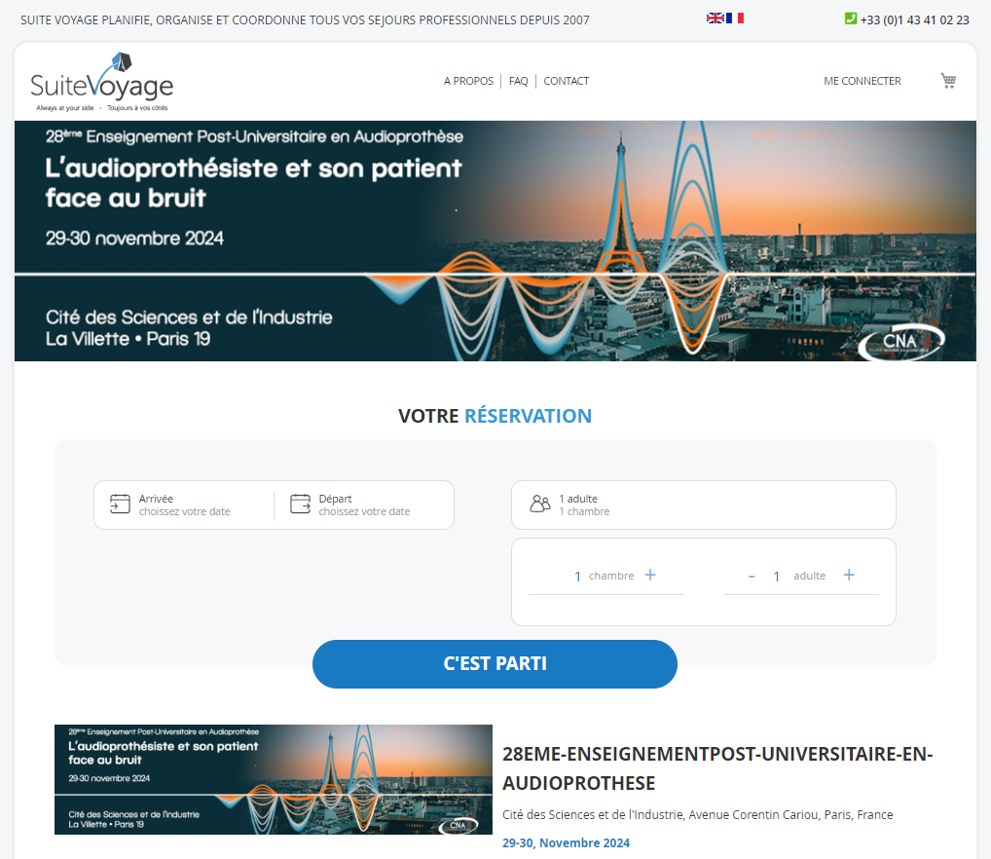Open the Départ date picker
The height and width of the screenshot is (859, 991).
point(364,505)
